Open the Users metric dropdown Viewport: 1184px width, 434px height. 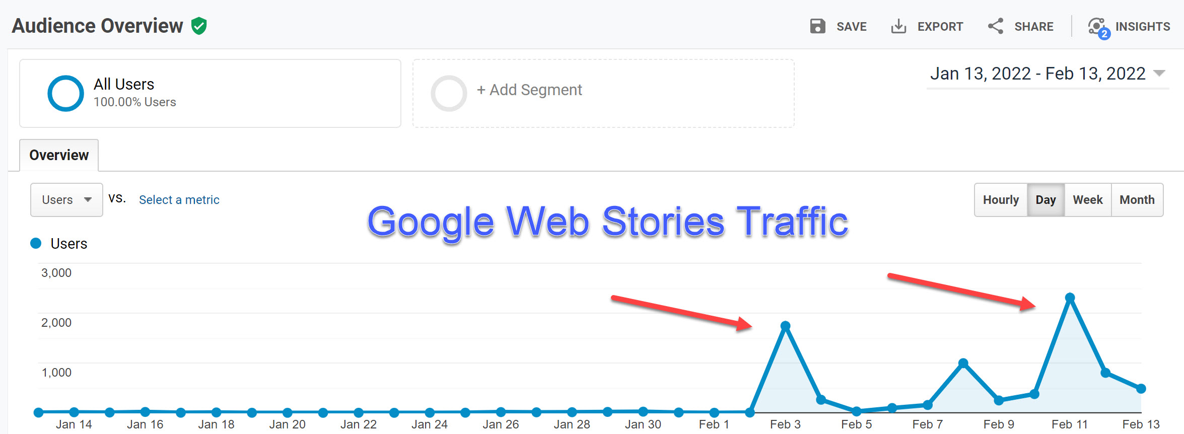pos(66,200)
